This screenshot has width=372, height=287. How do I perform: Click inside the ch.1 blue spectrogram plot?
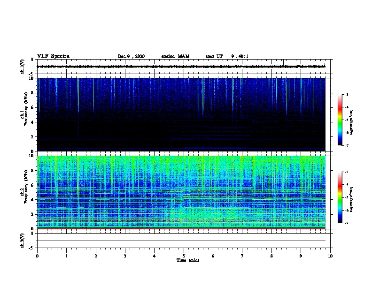click(x=181, y=114)
